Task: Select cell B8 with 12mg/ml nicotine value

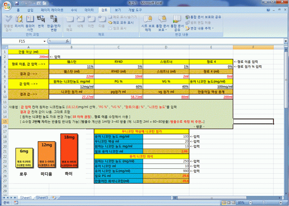Action: pos(71,86)
